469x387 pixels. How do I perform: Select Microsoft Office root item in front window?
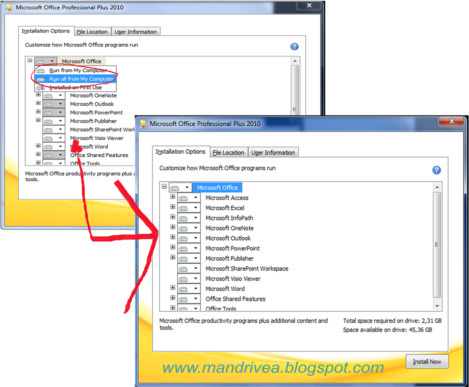click(217, 188)
